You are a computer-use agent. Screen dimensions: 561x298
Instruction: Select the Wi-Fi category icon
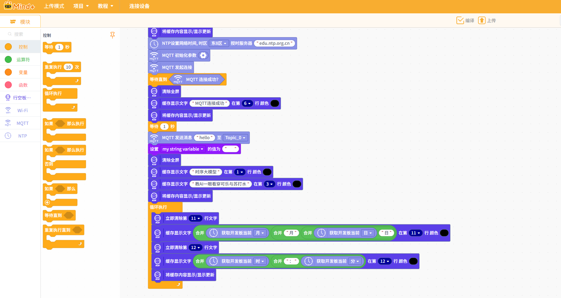point(8,110)
